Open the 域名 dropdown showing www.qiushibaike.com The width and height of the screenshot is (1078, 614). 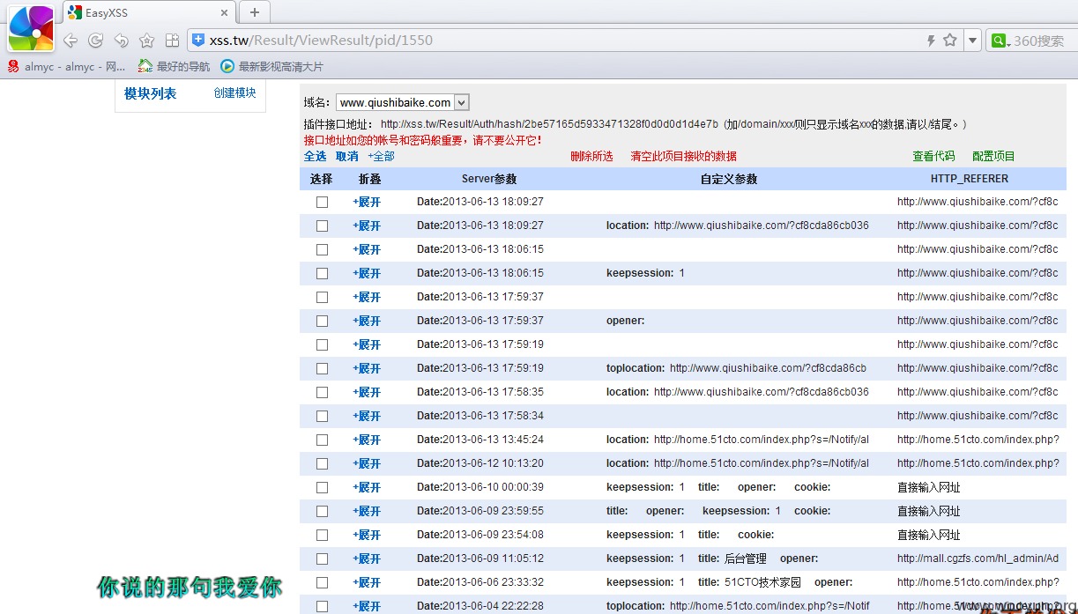click(x=403, y=102)
